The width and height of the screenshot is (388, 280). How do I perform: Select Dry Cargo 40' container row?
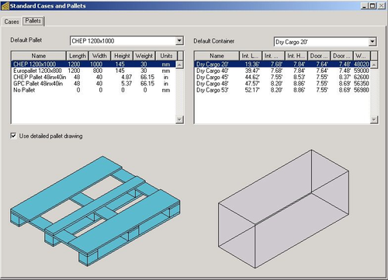[282, 71]
